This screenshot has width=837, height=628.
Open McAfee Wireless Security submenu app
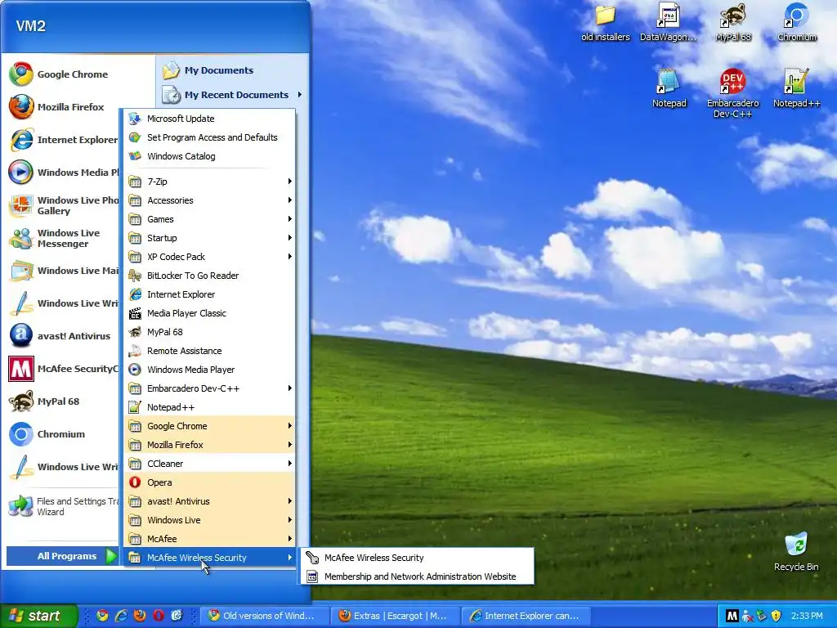(418, 558)
